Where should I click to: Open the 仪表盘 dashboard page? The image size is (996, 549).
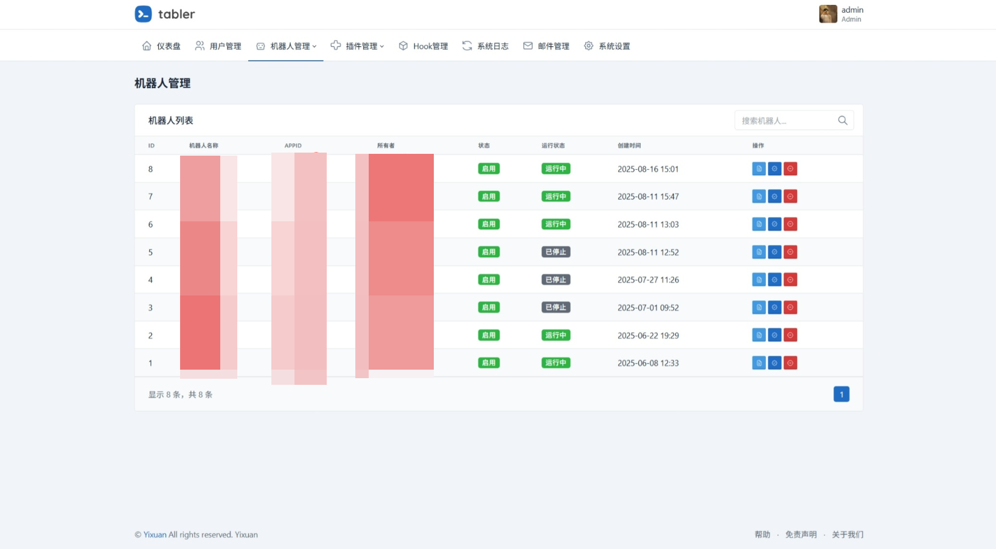[x=161, y=46]
